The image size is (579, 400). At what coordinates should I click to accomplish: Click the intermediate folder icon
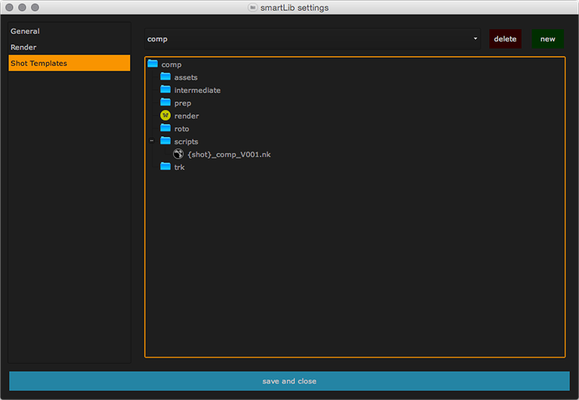point(166,90)
